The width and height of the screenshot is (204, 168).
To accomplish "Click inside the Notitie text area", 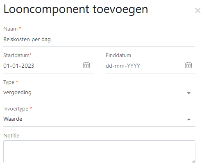I will [x=99, y=152].
